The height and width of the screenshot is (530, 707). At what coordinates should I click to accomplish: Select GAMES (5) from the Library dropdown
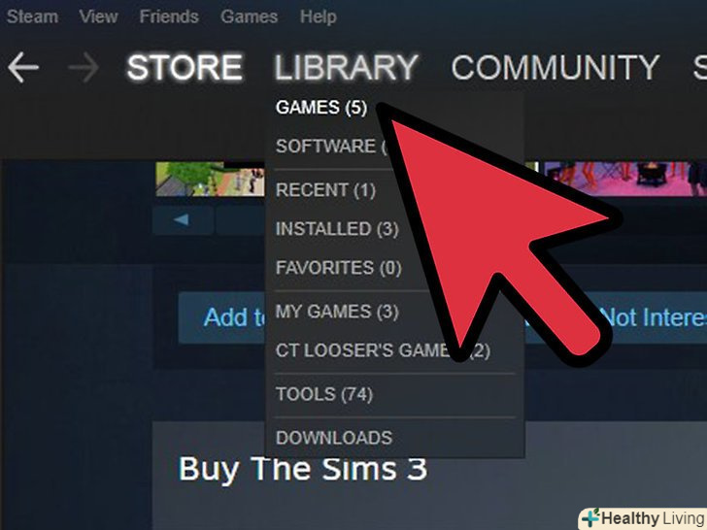point(321,108)
